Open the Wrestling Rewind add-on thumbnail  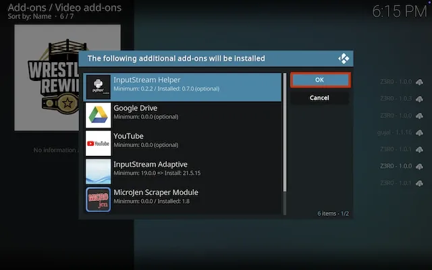pos(67,78)
